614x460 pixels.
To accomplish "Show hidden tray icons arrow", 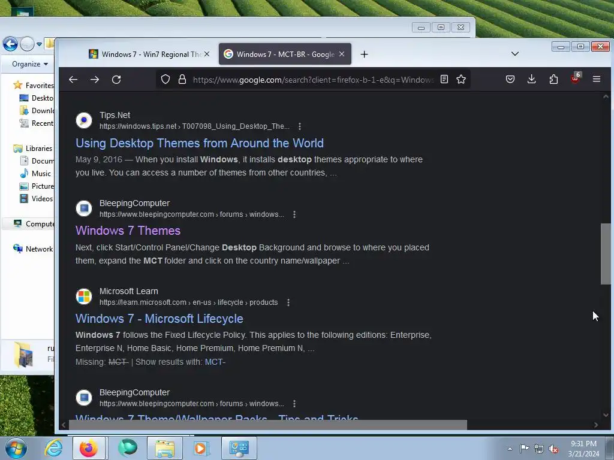I will (510, 449).
